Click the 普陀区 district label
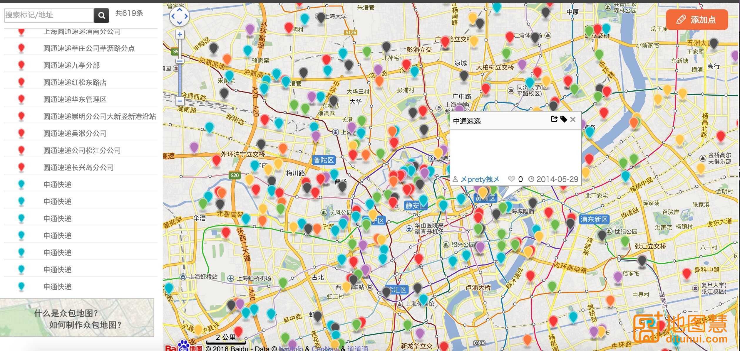The height and width of the screenshot is (351, 740). (324, 160)
